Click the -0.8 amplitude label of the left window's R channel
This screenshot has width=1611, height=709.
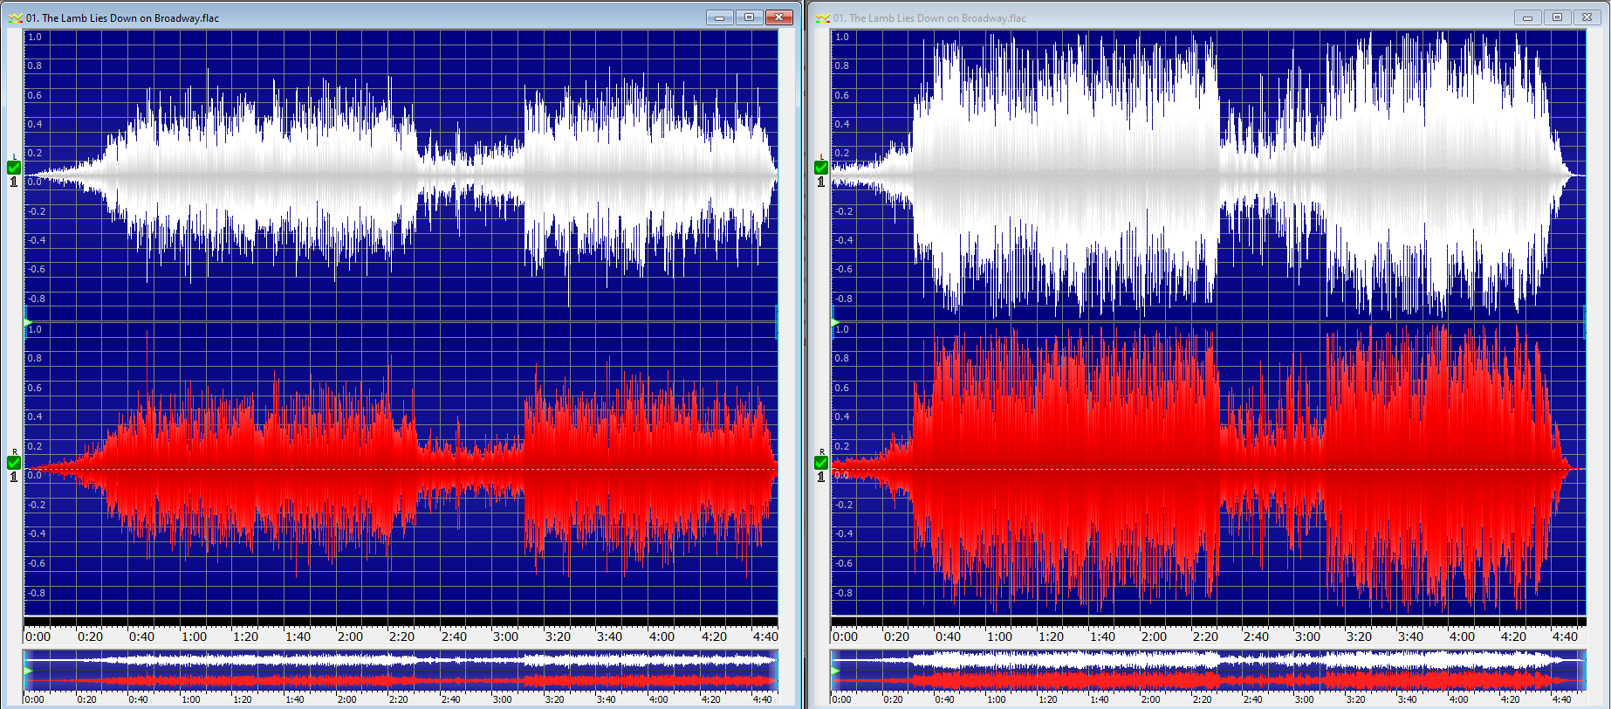tap(36, 593)
